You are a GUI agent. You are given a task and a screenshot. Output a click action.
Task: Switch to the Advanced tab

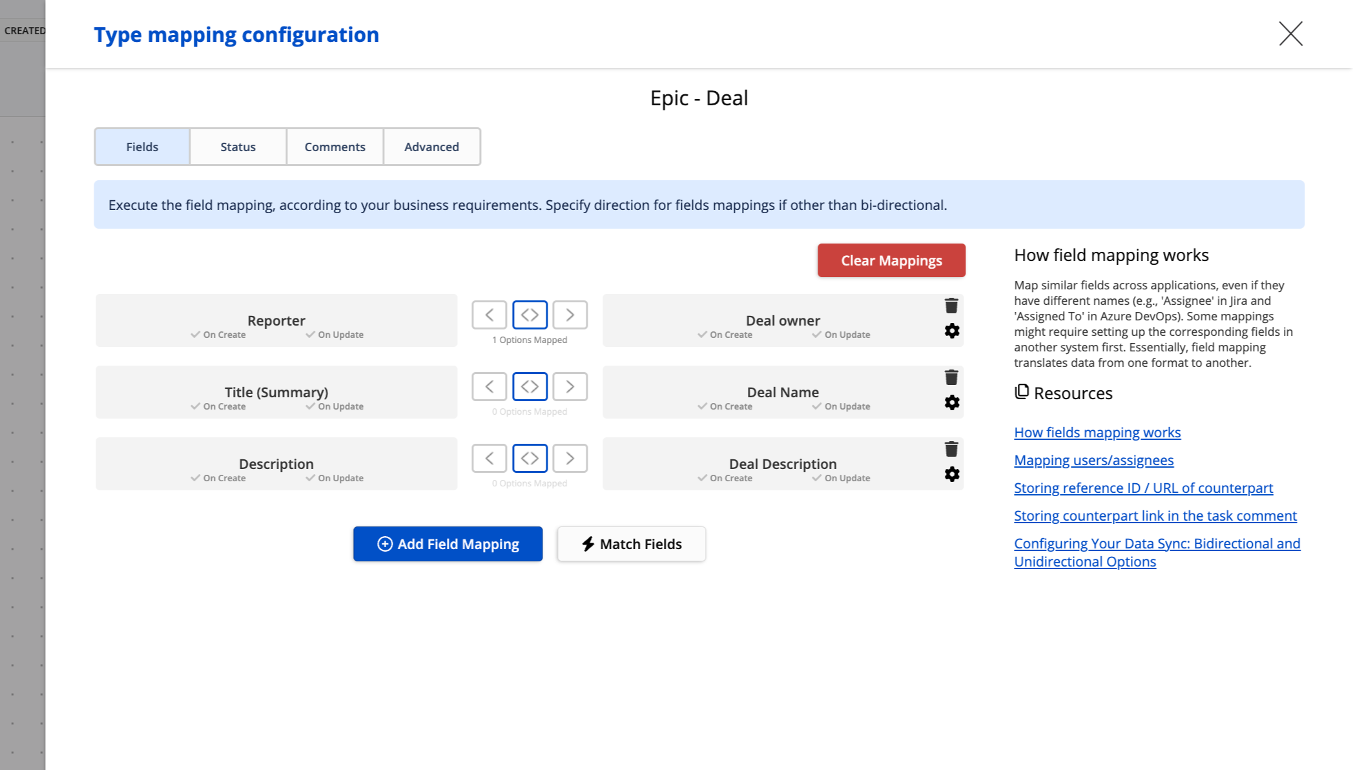431,147
